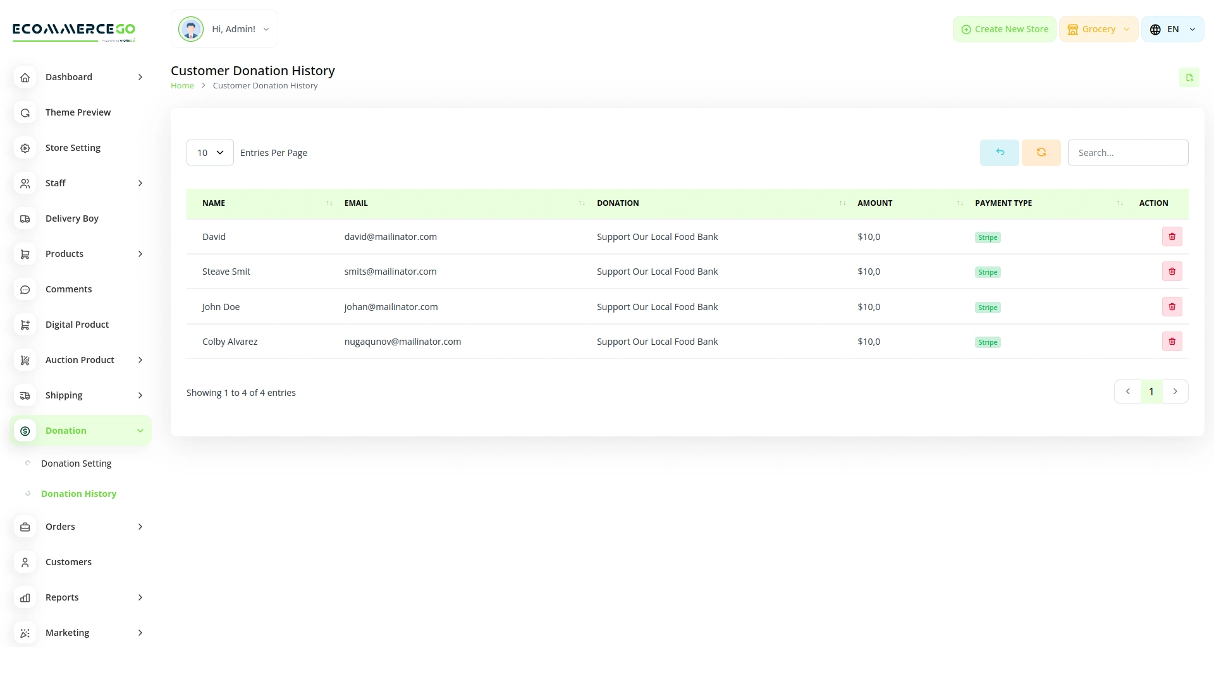Click the orange refresh icon button
1214x682 pixels.
point(1041,153)
